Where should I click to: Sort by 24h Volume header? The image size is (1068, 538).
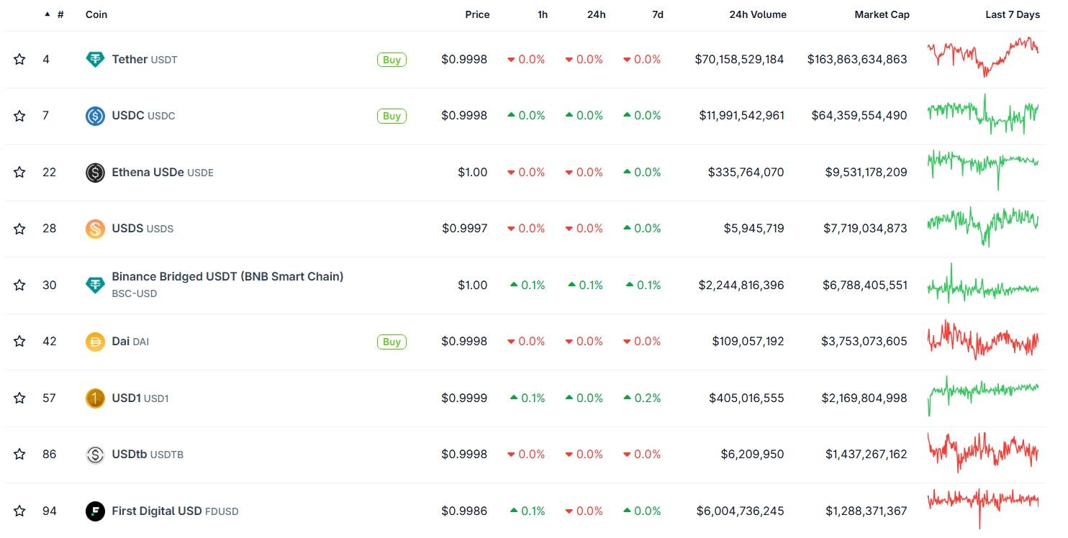tap(758, 14)
